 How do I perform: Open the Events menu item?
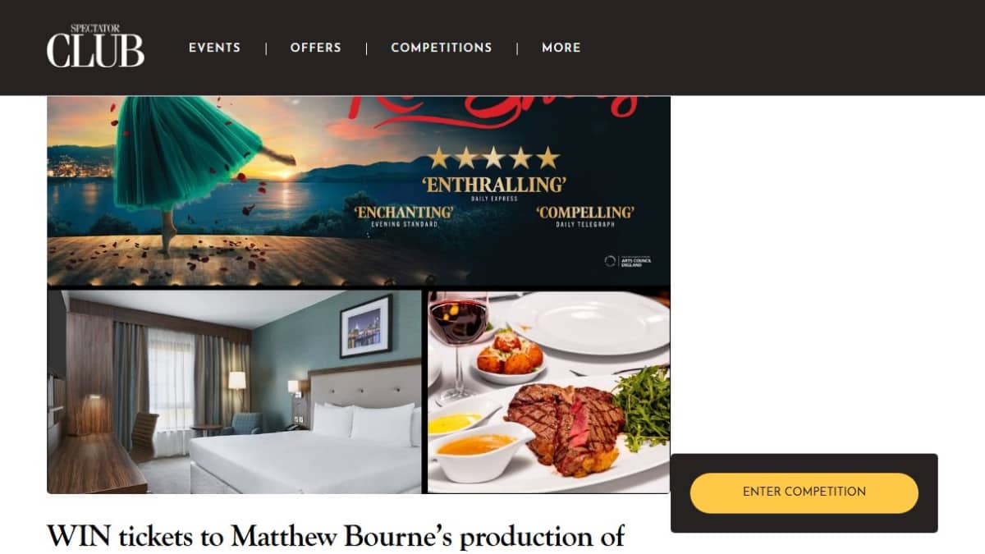tap(214, 48)
